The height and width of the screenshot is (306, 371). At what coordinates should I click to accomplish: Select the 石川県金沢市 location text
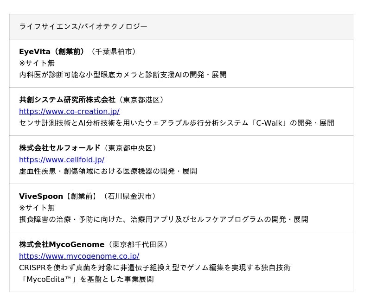pos(130,196)
